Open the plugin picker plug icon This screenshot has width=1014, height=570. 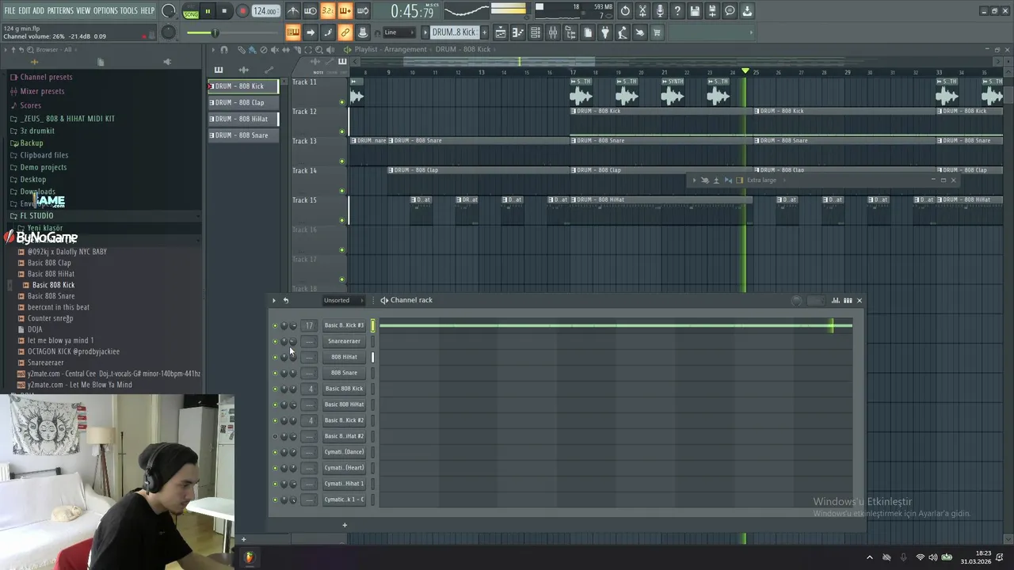(605, 32)
